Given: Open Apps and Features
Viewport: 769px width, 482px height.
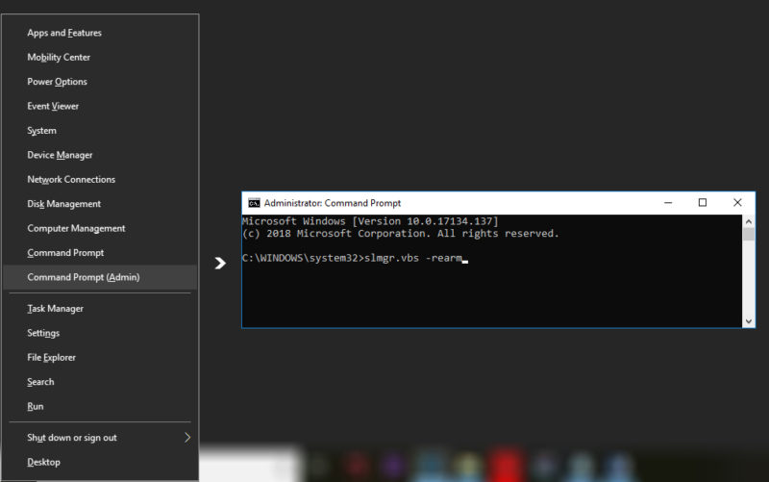Looking at the screenshot, I should point(64,33).
